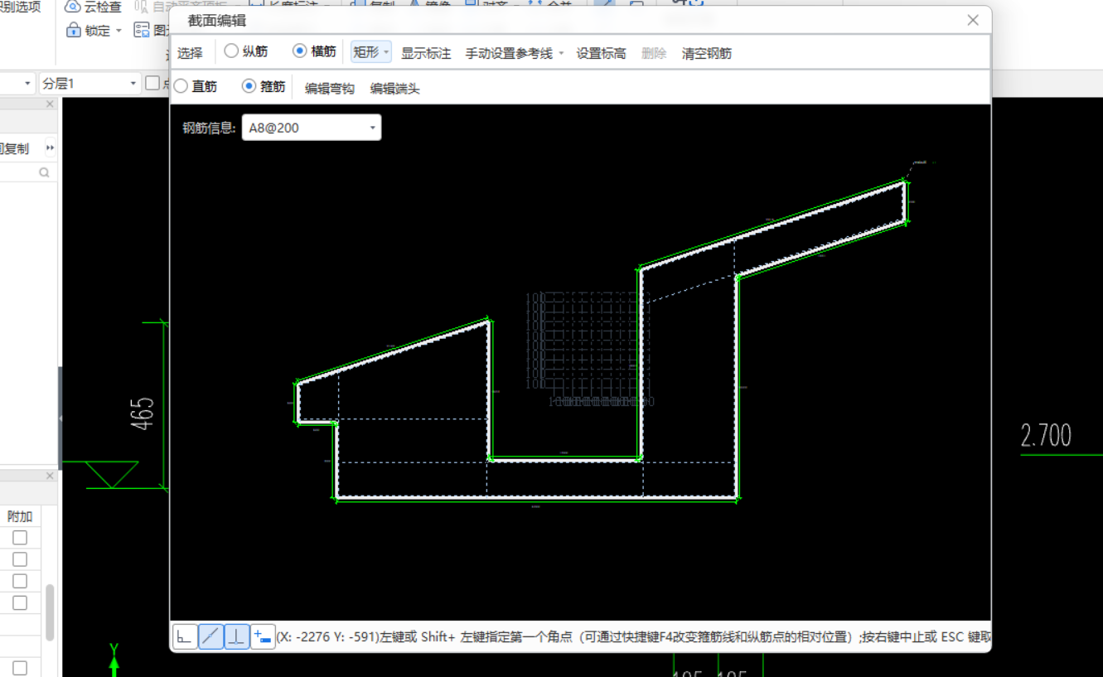
Task: Choose the 箍筋 radio button
Action: pos(249,86)
